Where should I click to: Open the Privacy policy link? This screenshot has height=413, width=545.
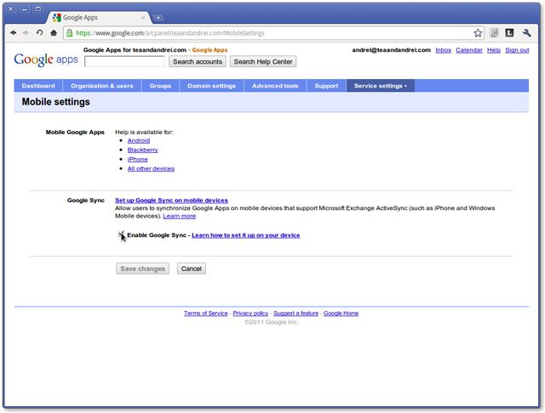[x=250, y=313]
